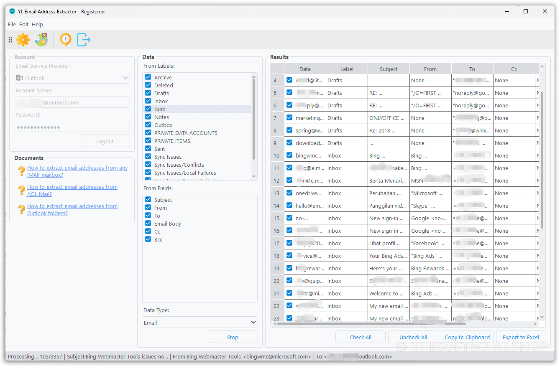This screenshot has width=560, height=366.
Task: Select the ONLYOFFICE subject cell in row 7
Action: [x=389, y=118]
